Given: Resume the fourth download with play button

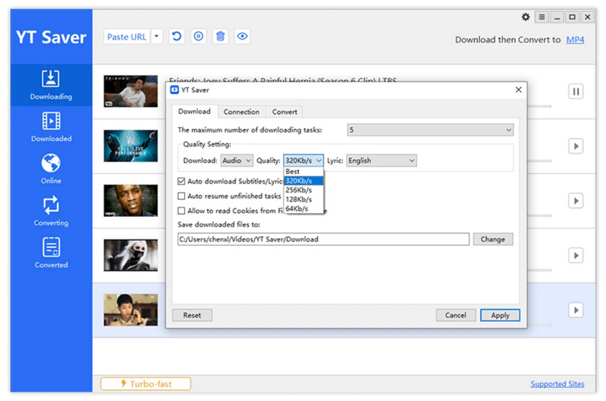Looking at the screenshot, I should (x=576, y=255).
